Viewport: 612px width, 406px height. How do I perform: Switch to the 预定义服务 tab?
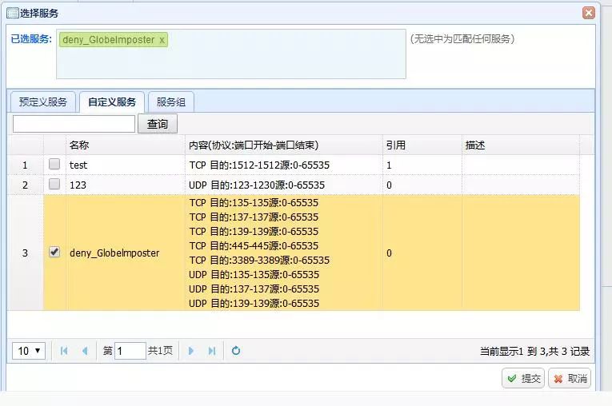click(43, 102)
